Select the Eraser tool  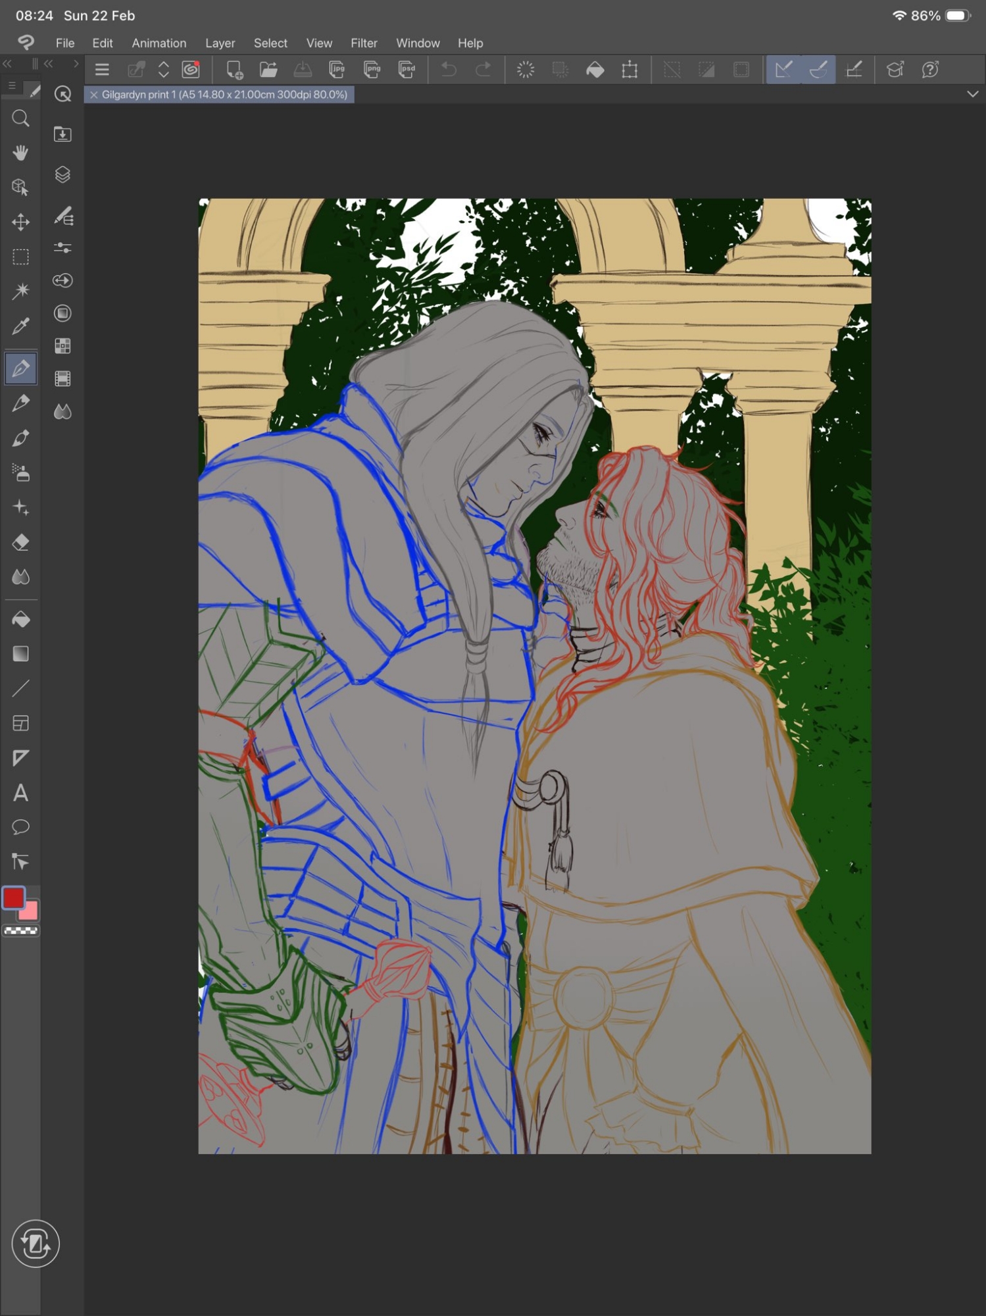pos(20,543)
